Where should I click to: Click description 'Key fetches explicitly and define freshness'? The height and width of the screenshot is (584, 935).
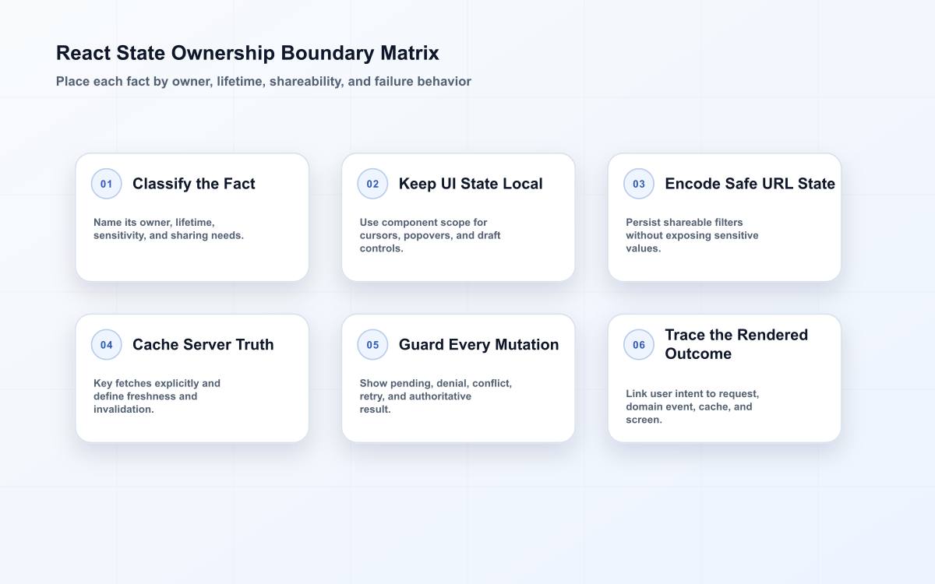tap(157, 396)
